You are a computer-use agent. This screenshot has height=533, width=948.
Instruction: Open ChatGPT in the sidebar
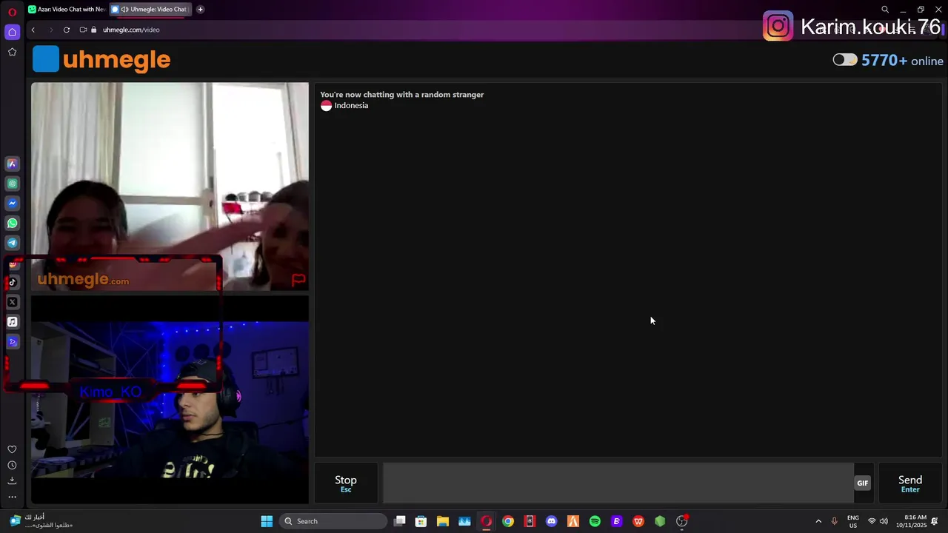(12, 184)
